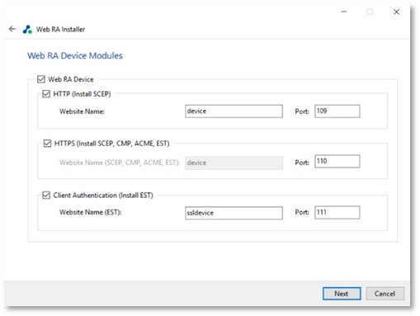Click the HTTPS Port field showing 110
420x316 pixels.
pyautogui.click(x=337, y=162)
